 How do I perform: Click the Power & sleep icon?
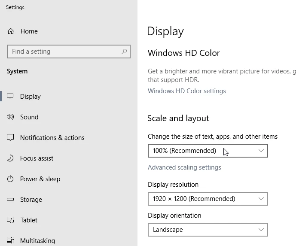point(10,179)
